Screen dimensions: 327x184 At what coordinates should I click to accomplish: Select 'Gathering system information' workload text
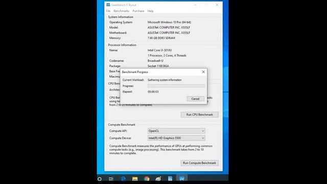pos(165,80)
